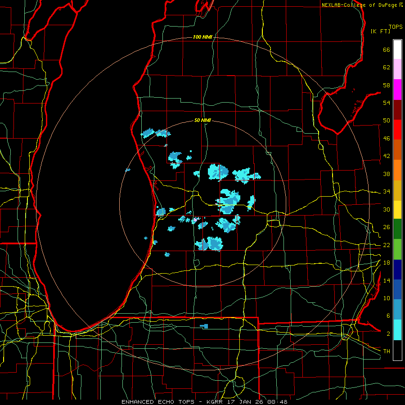Click the 66 legend value
The width and height of the screenshot is (405, 405).
pos(387,49)
